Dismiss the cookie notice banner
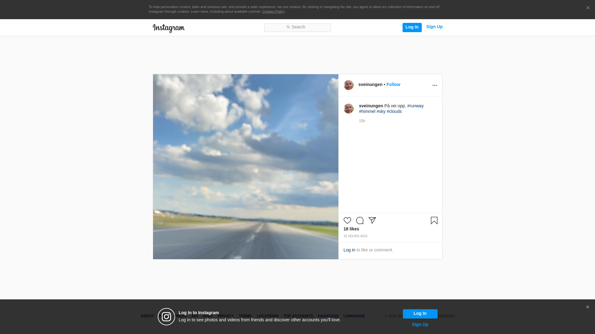The height and width of the screenshot is (334, 595). pos(588,8)
